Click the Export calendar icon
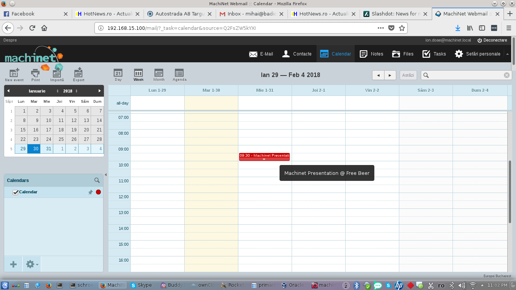516x290 pixels. (x=79, y=74)
